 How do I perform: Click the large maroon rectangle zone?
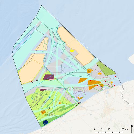click(49, 77)
